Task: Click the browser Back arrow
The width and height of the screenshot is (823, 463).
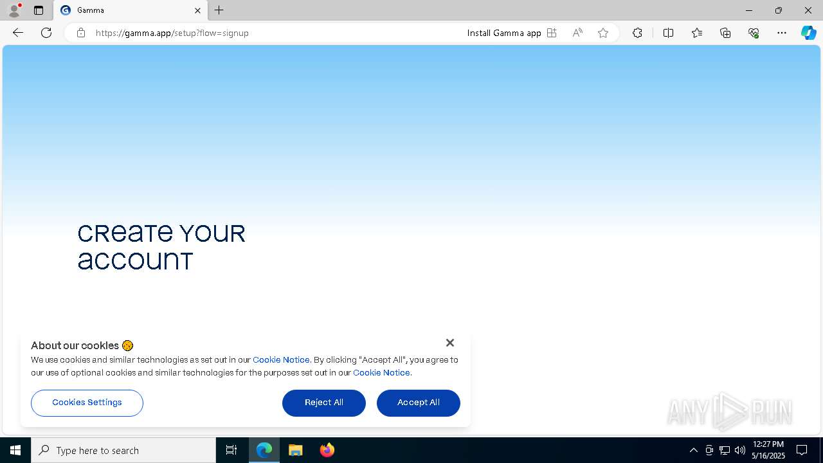Action: tap(18, 33)
